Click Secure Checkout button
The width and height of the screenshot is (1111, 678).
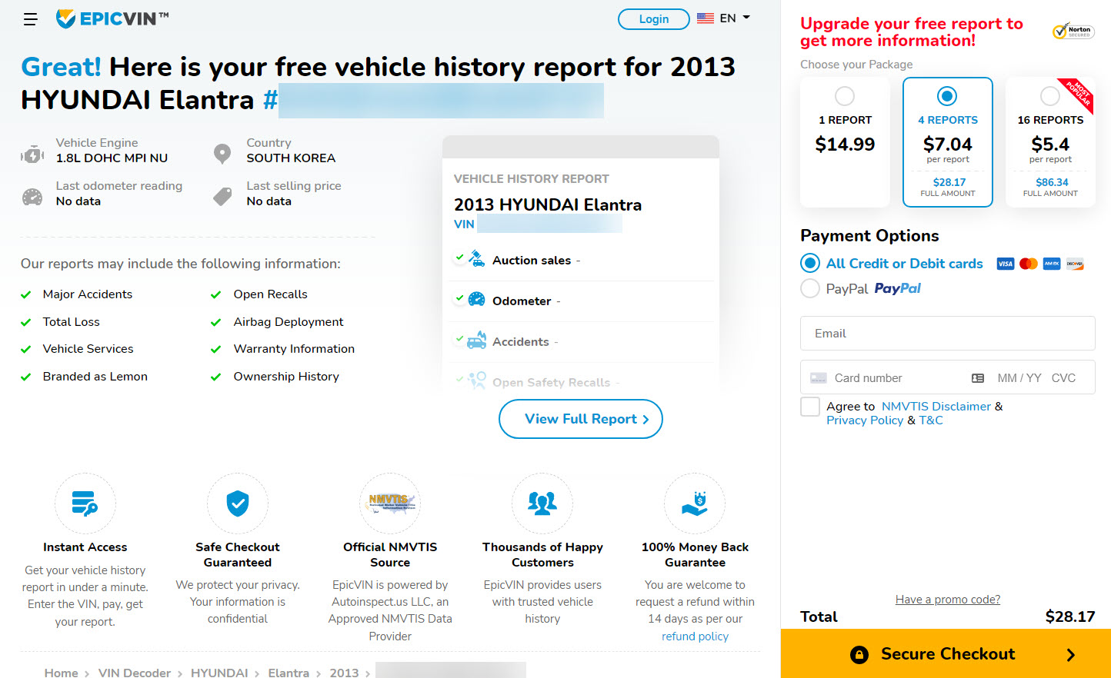click(x=946, y=653)
